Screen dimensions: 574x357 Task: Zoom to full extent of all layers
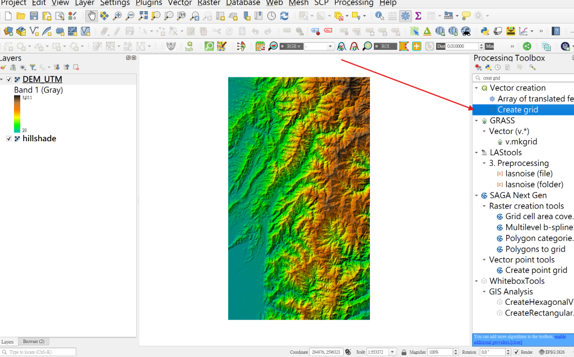point(143,16)
